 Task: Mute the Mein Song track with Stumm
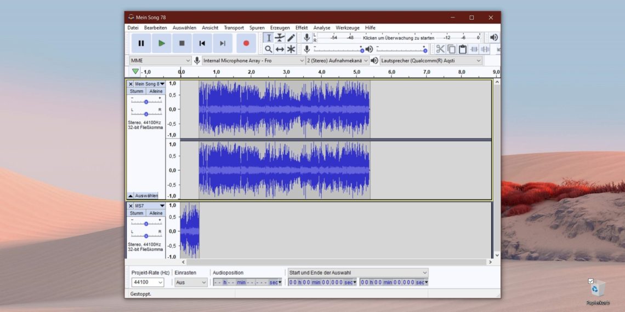[x=137, y=91]
